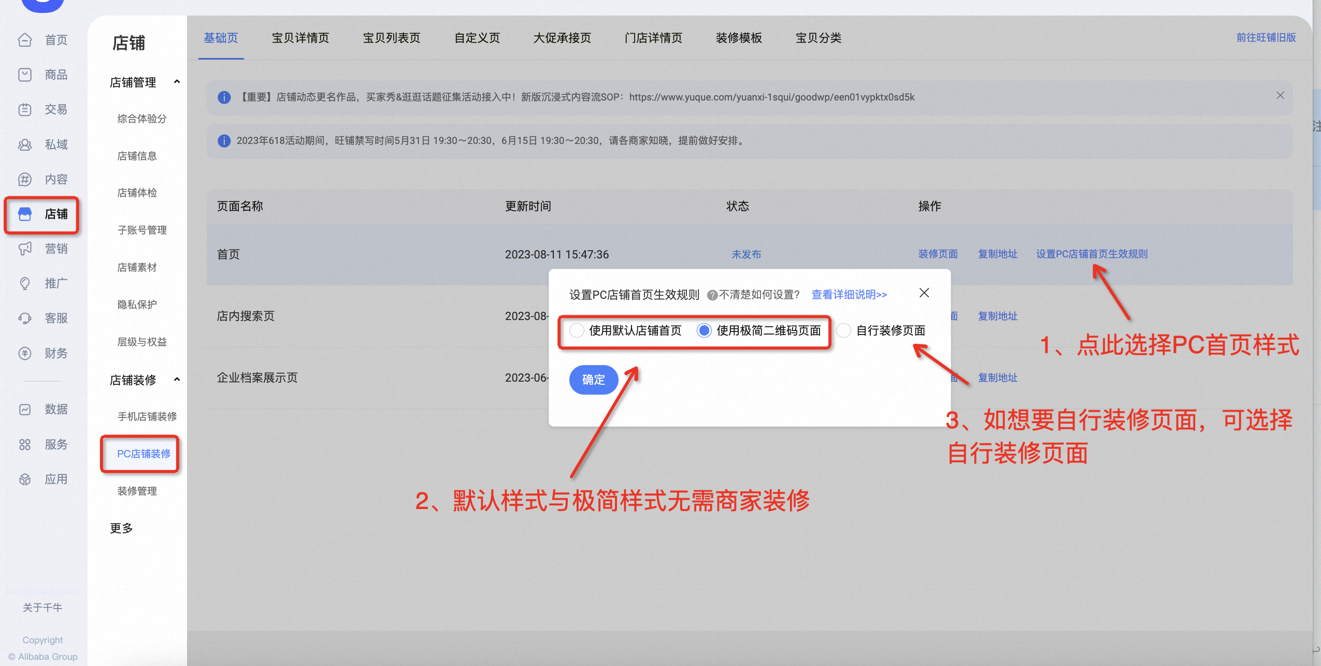Open 装修管理 in the submenu
Image resolution: width=1321 pixels, height=666 pixels.
point(137,491)
